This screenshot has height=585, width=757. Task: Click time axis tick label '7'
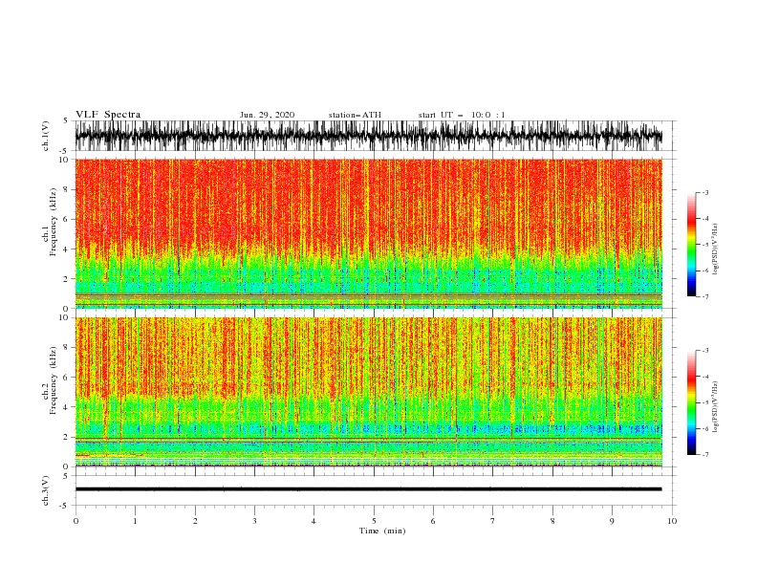pyautogui.click(x=493, y=521)
